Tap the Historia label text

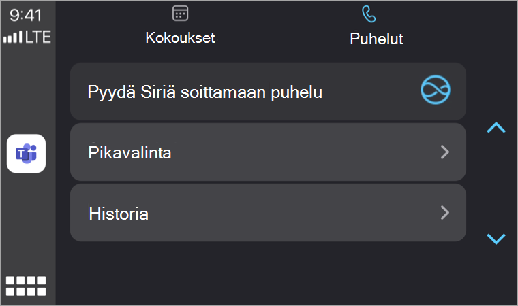(x=119, y=214)
